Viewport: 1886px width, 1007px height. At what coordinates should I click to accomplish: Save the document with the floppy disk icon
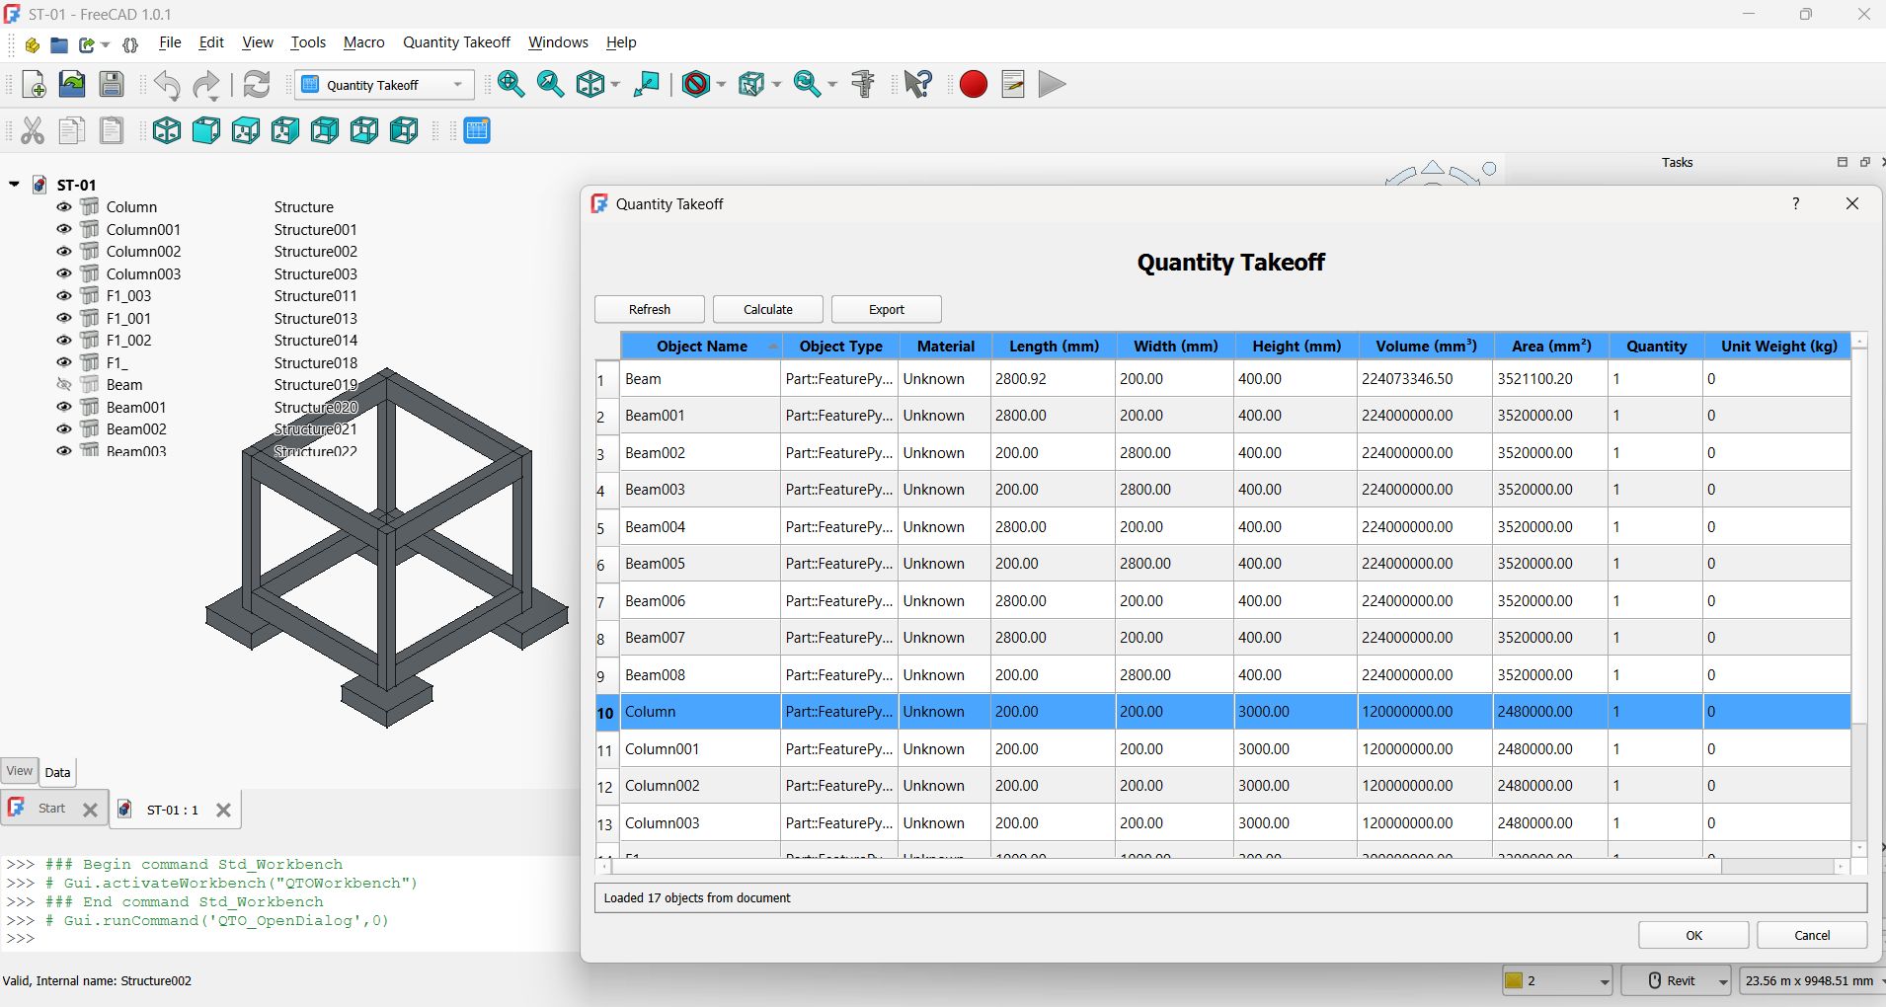coord(112,85)
